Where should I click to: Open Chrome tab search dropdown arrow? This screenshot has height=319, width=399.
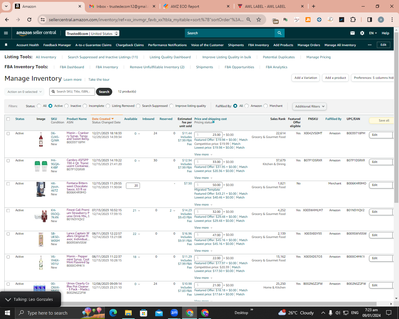click(6, 6)
